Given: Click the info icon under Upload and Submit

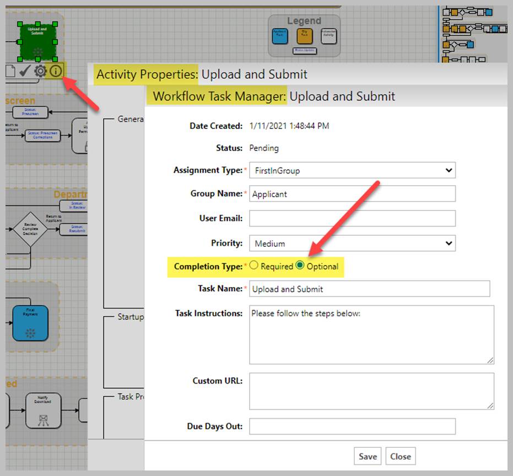Looking at the screenshot, I should point(56,71).
